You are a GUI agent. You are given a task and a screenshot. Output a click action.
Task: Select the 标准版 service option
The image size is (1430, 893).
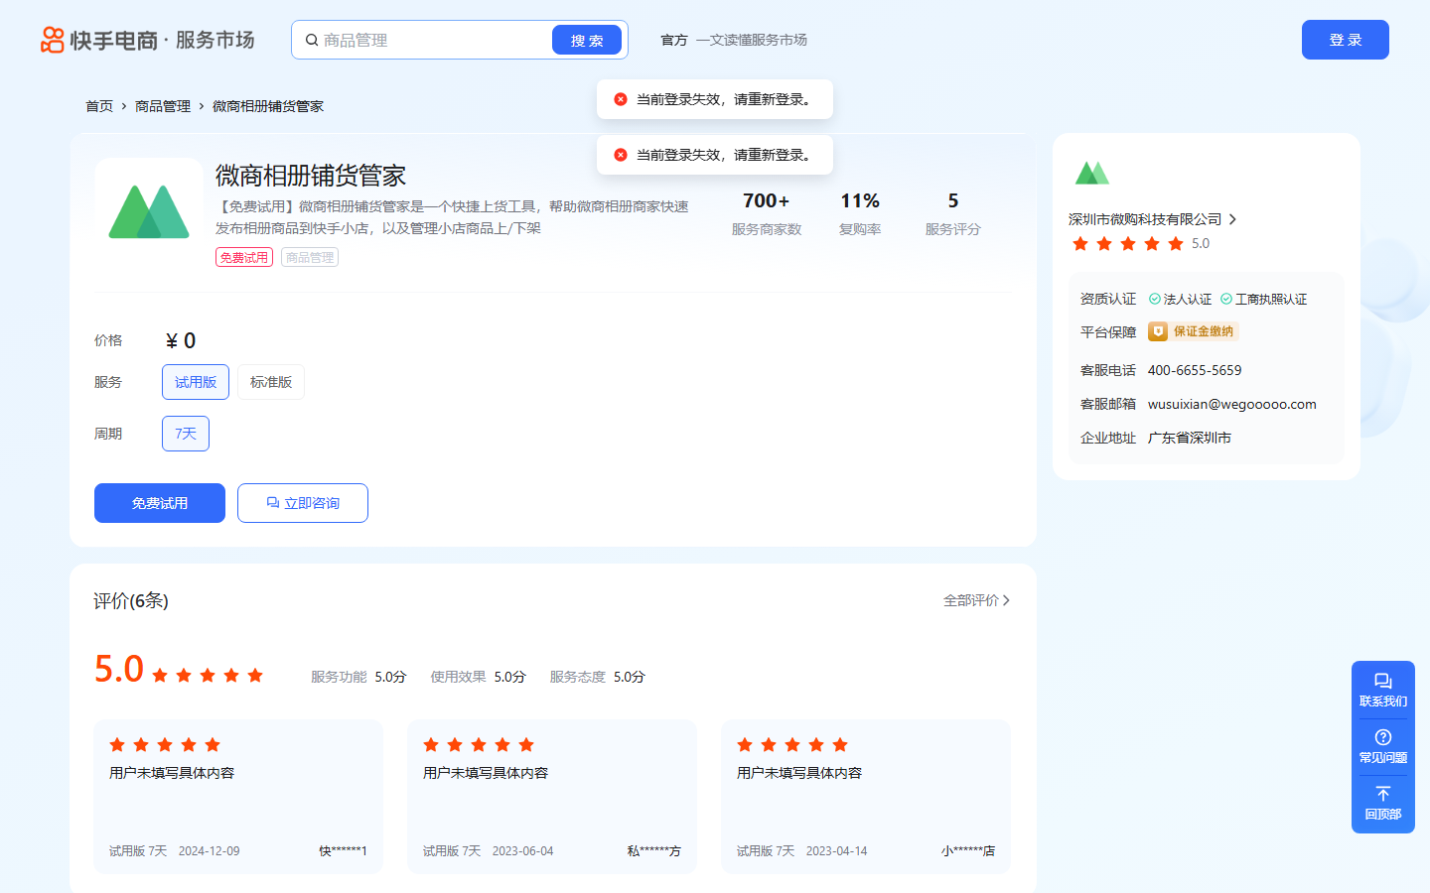(x=271, y=382)
